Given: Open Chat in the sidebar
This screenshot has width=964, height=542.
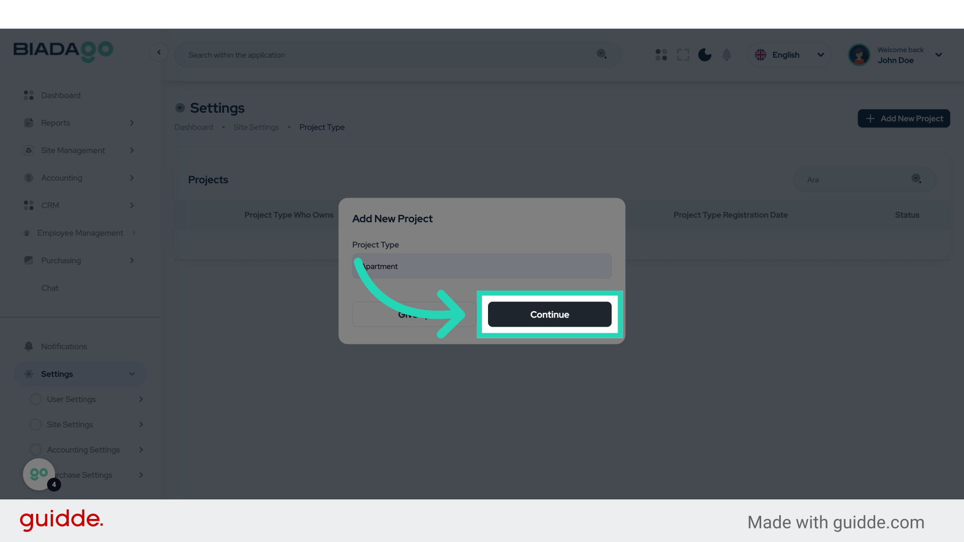Looking at the screenshot, I should [50, 288].
